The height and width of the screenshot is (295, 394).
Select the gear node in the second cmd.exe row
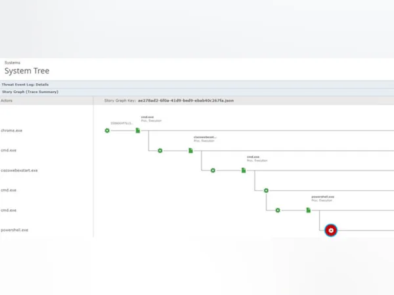click(266, 190)
